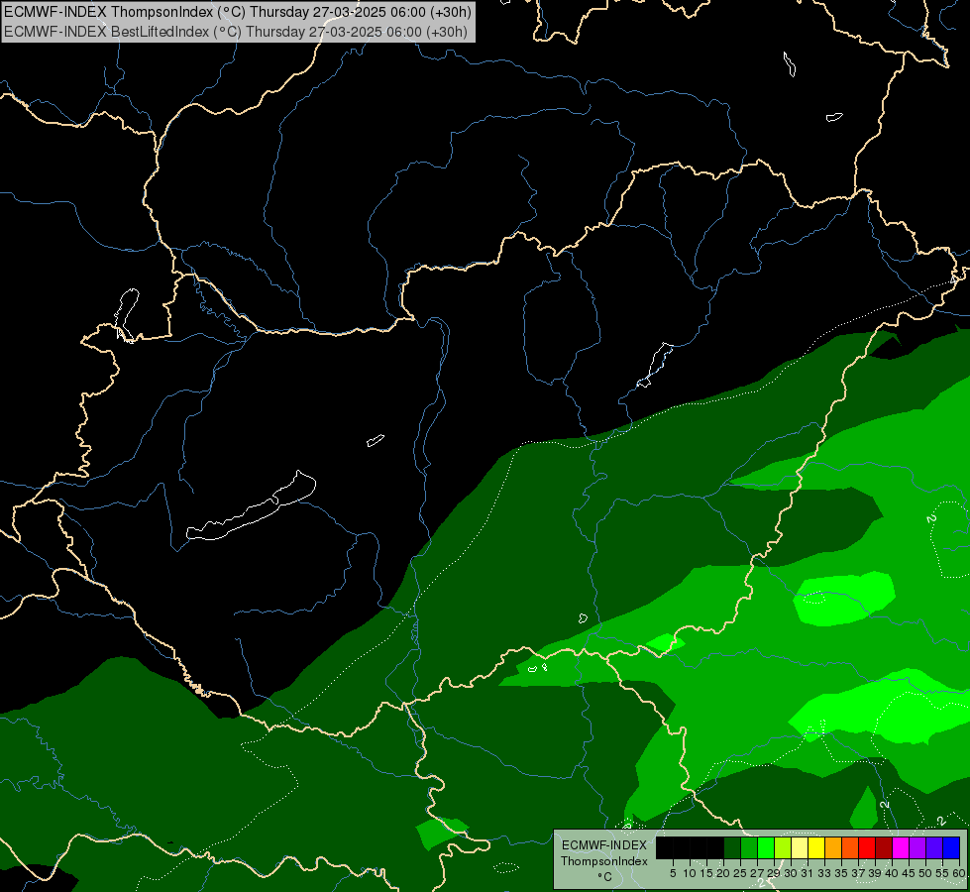
Task: Click legend tick value 31
Action: 808,873
